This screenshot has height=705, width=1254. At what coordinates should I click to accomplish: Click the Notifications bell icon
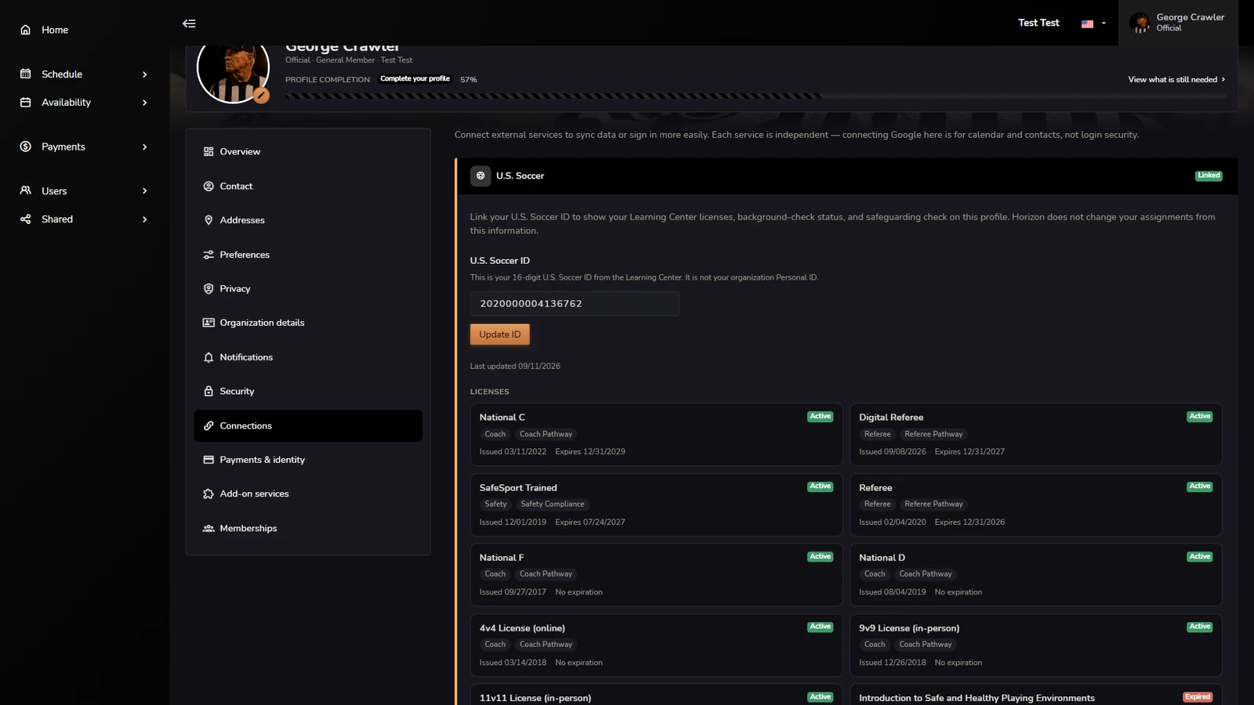pyautogui.click(x=208, y=357)
